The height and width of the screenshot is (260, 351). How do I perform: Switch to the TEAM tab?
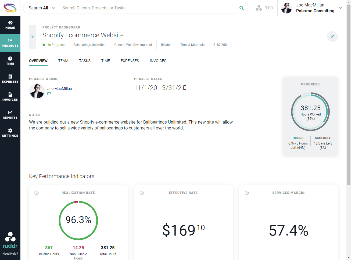point(63,61)
